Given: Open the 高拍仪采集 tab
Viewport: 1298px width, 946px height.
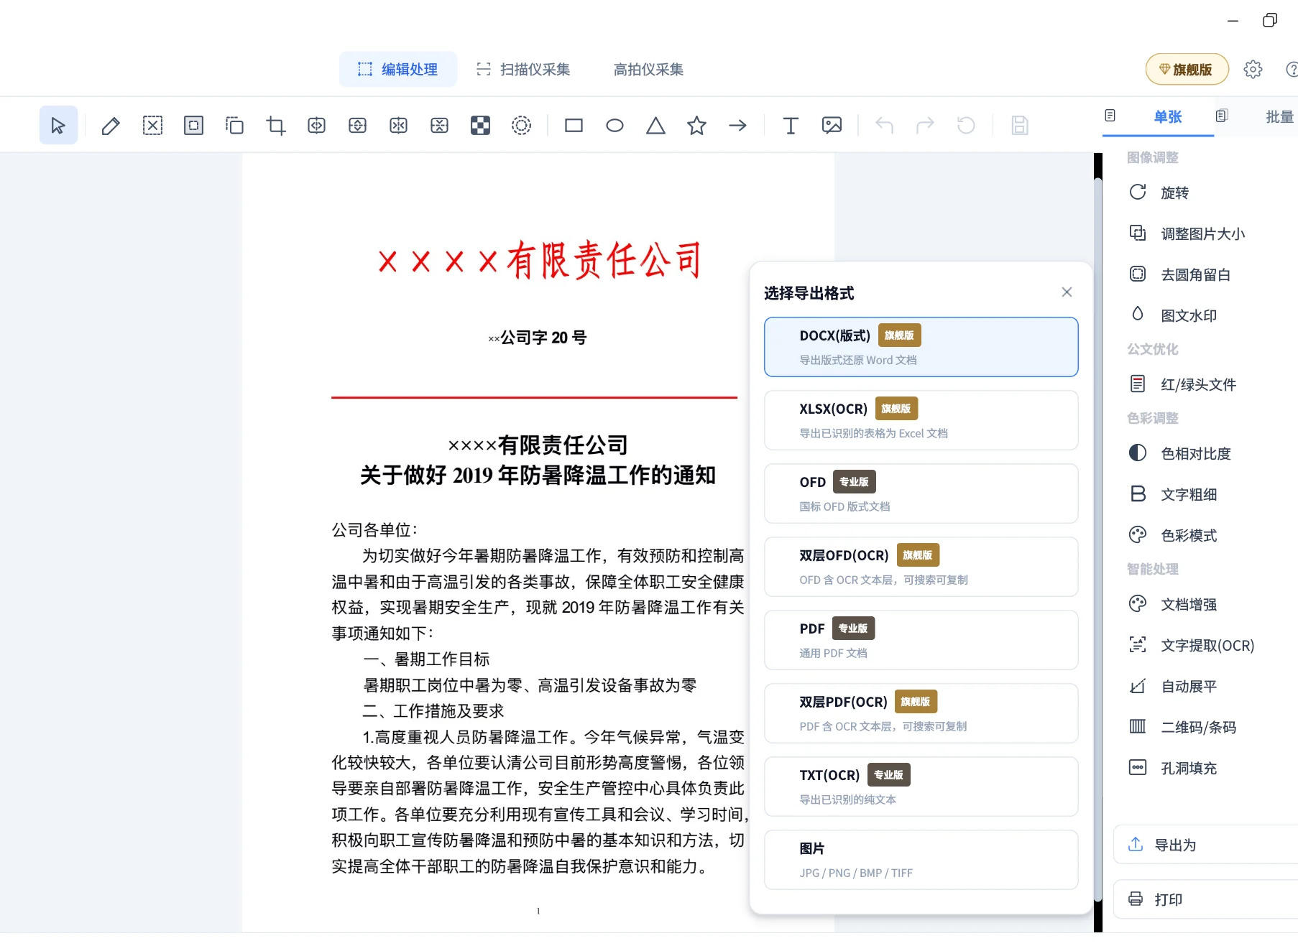Looking at the screenshot, I should coord(648,69).
